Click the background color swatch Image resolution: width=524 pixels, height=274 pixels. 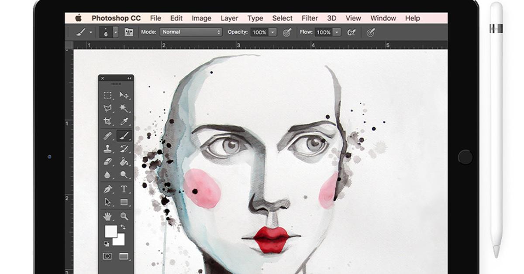tap(120, 240)
